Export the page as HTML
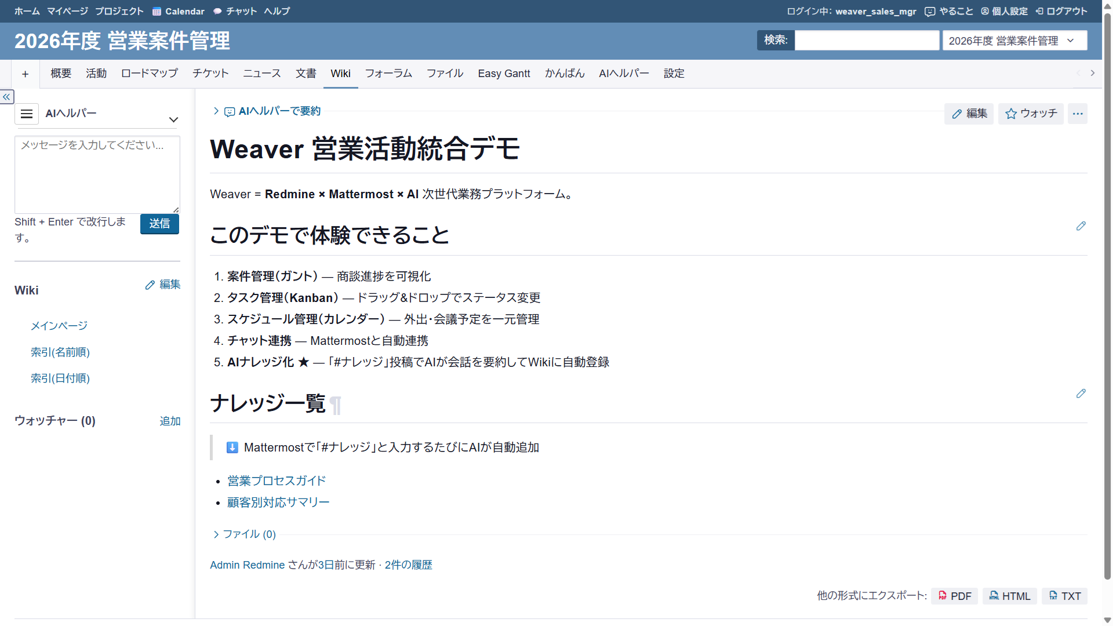 (x=1009, y=596)
